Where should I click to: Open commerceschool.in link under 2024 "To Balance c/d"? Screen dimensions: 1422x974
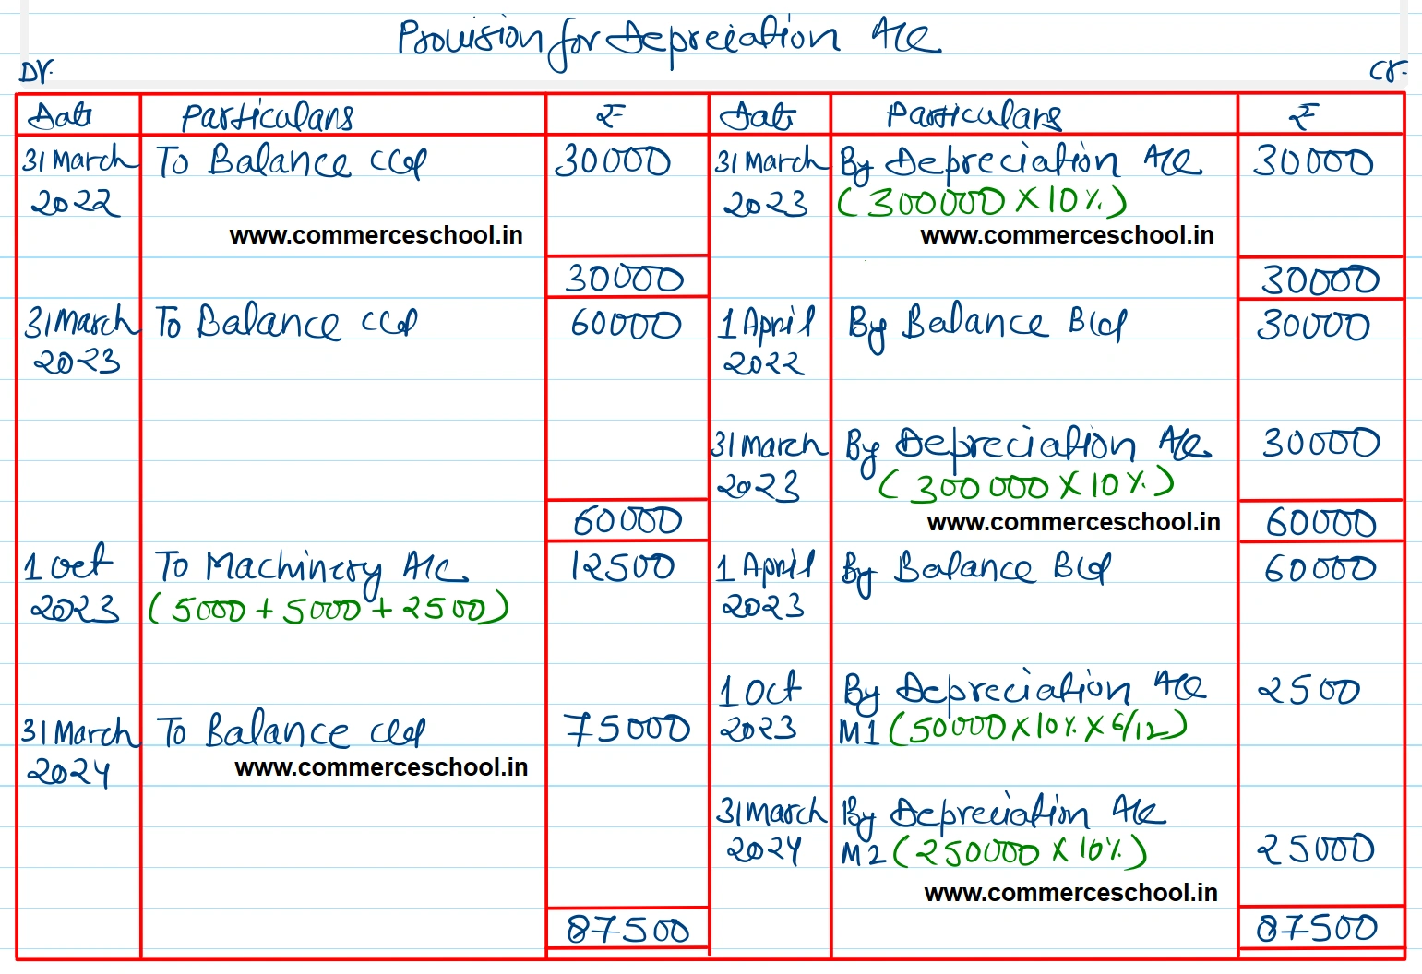click(381, 767)
